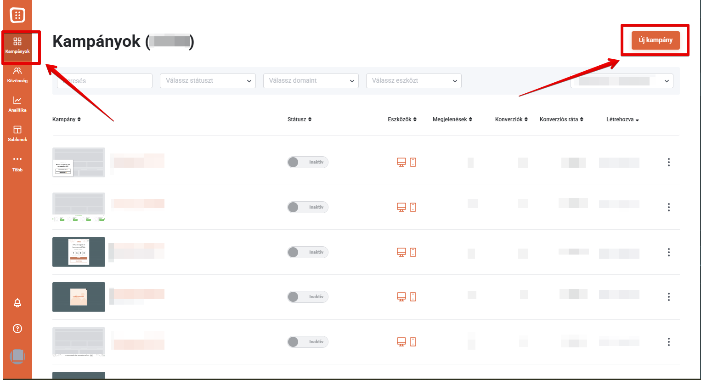Expand the Válassz státuszt dropdown

pos(208,81)
